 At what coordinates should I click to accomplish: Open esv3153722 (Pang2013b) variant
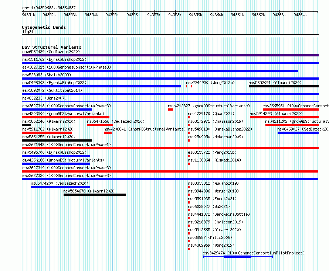pyautogui.click(x=212, y=152)
